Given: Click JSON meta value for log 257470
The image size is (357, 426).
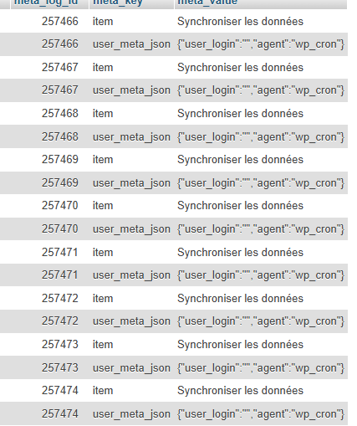Looking at the screenshot, I should (x=261, y=229).
